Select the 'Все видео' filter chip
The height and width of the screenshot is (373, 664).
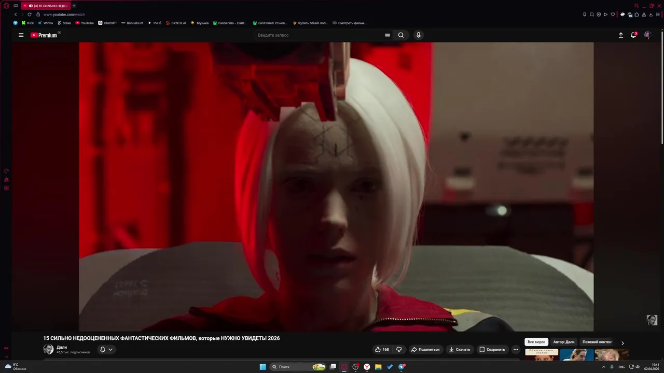536,342
